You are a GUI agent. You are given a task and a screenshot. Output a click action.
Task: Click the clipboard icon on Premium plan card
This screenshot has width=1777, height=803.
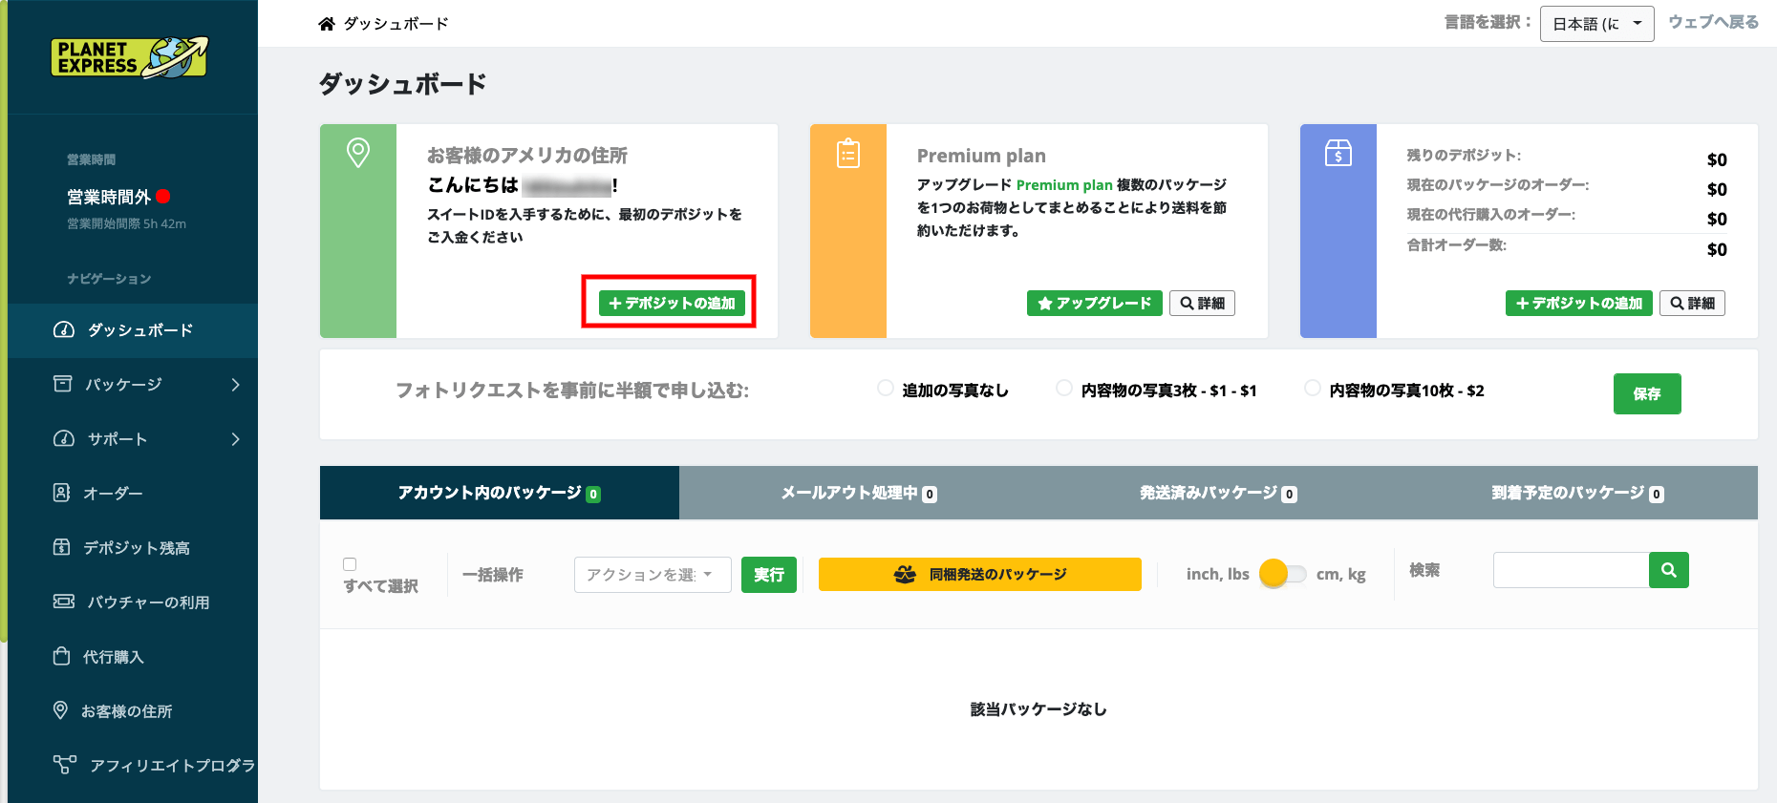tap(848, 153)
